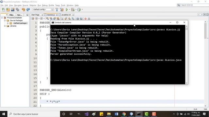The width and height of the screenshot is (209, 117).
Task: Open the Source menu
Action: point(25,5)
